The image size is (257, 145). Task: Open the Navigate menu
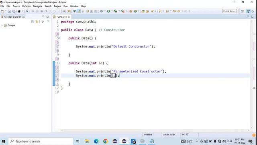coord(38,6)
